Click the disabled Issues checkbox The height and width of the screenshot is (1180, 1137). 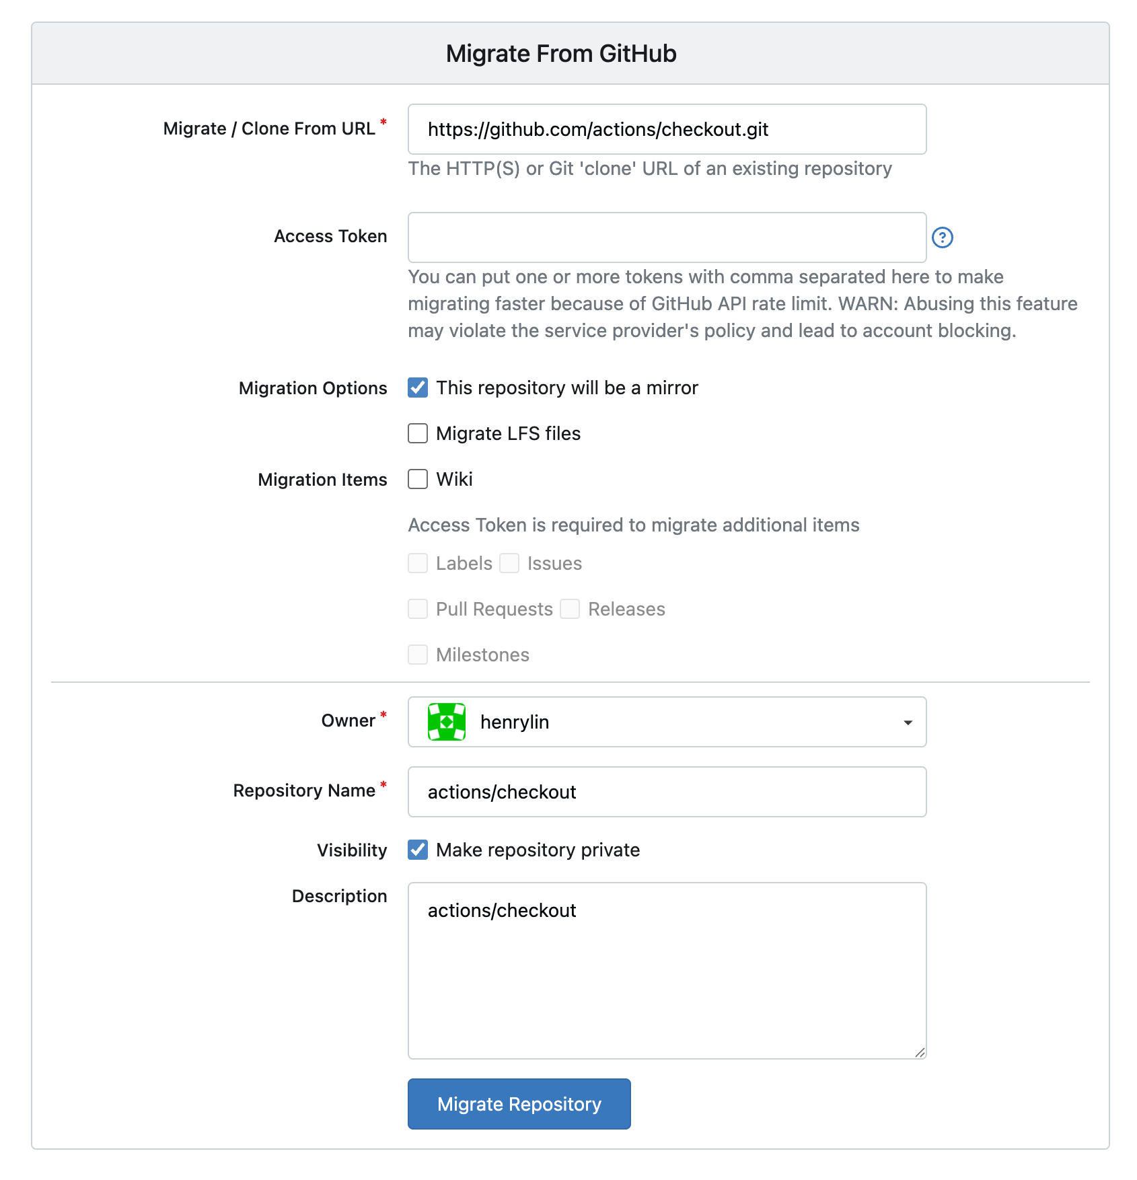click(x=509, y=563)
